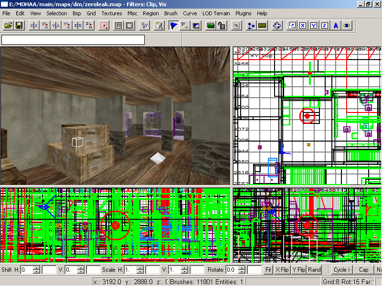This screenshot has height=286, width=382.
Task: Open the Plugins menu
Action: pos(244,13)
